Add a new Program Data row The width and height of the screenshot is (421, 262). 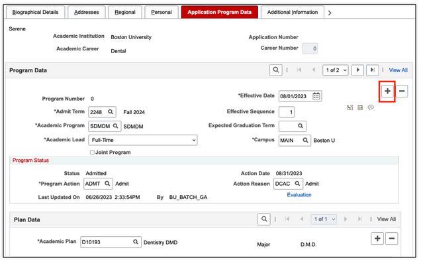coord(387,91)
